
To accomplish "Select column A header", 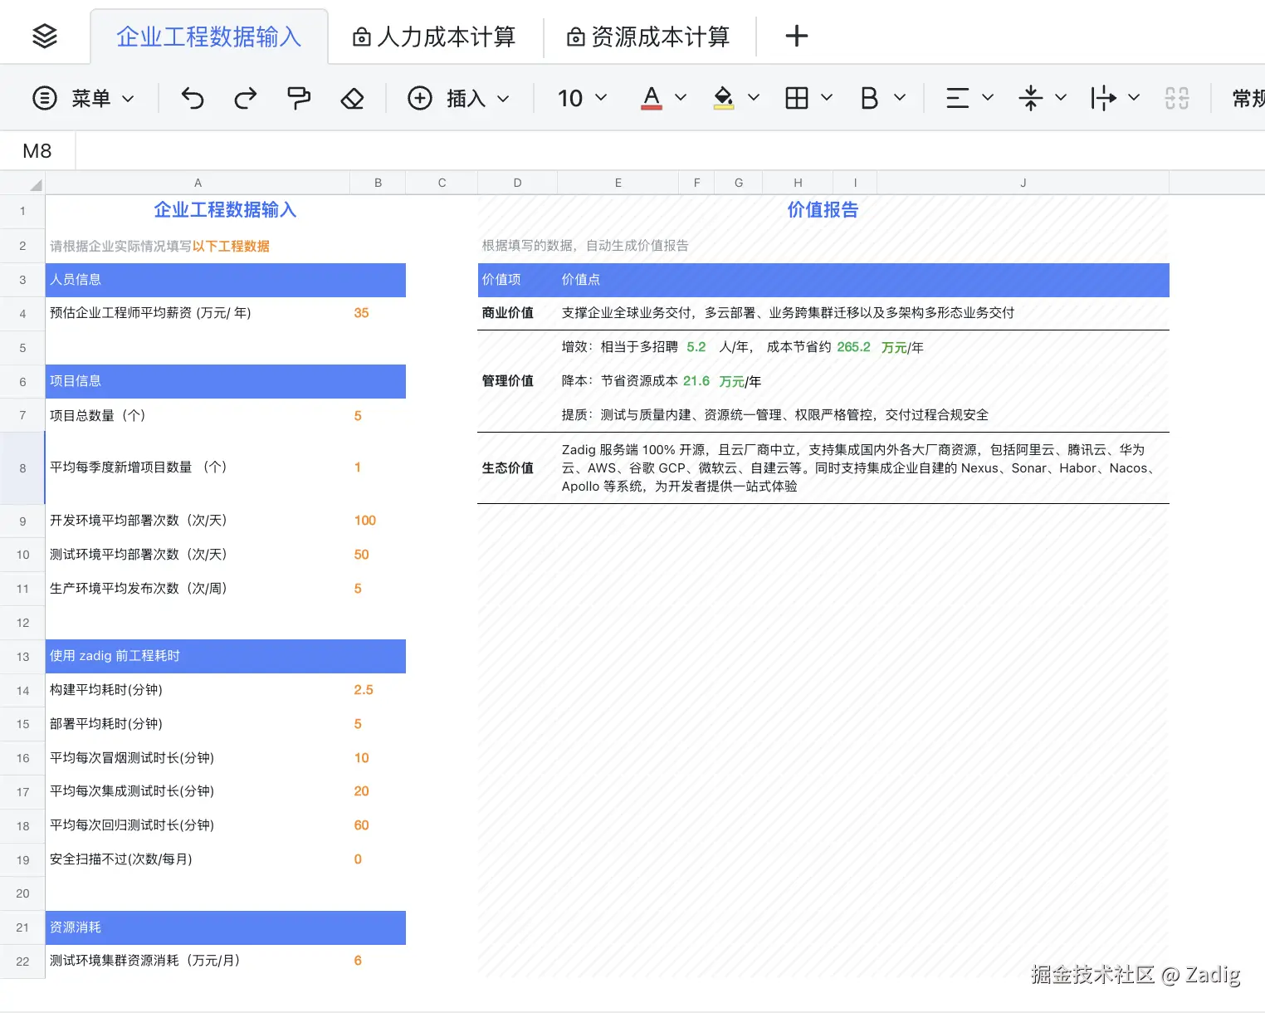I will 198,183.
